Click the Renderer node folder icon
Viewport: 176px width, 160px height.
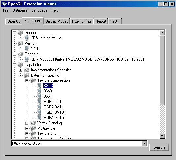pyautogui.click(x=21, y=54)
